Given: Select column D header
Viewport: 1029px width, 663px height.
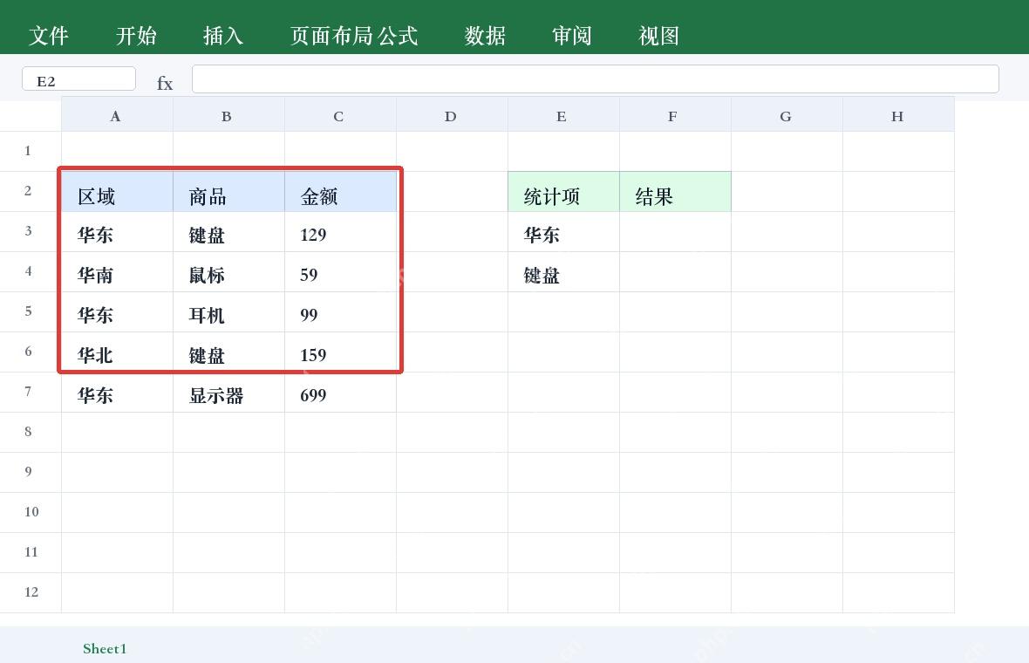Looking at the screenshot, I should coord(452,115).
